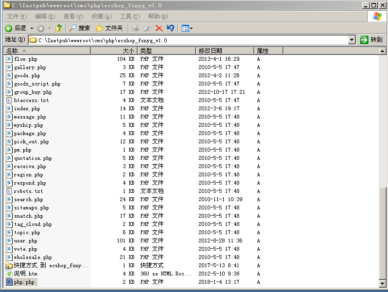This screenshot has height=292, width=388.
Task: Click the vertical scrollbar thumb
Action: click(x=382, y=233)
